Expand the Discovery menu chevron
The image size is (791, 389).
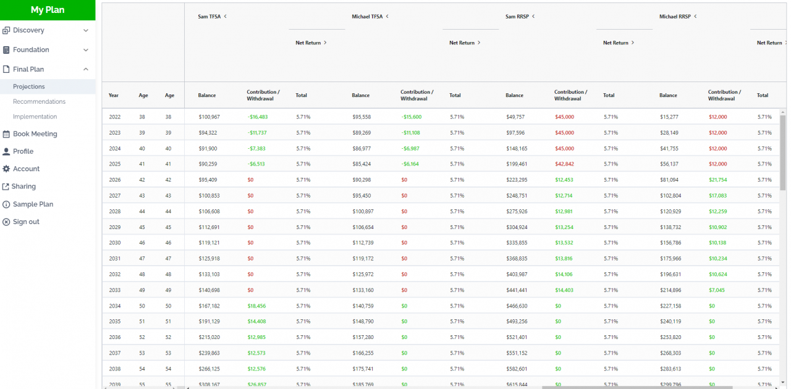pos(86,30)
